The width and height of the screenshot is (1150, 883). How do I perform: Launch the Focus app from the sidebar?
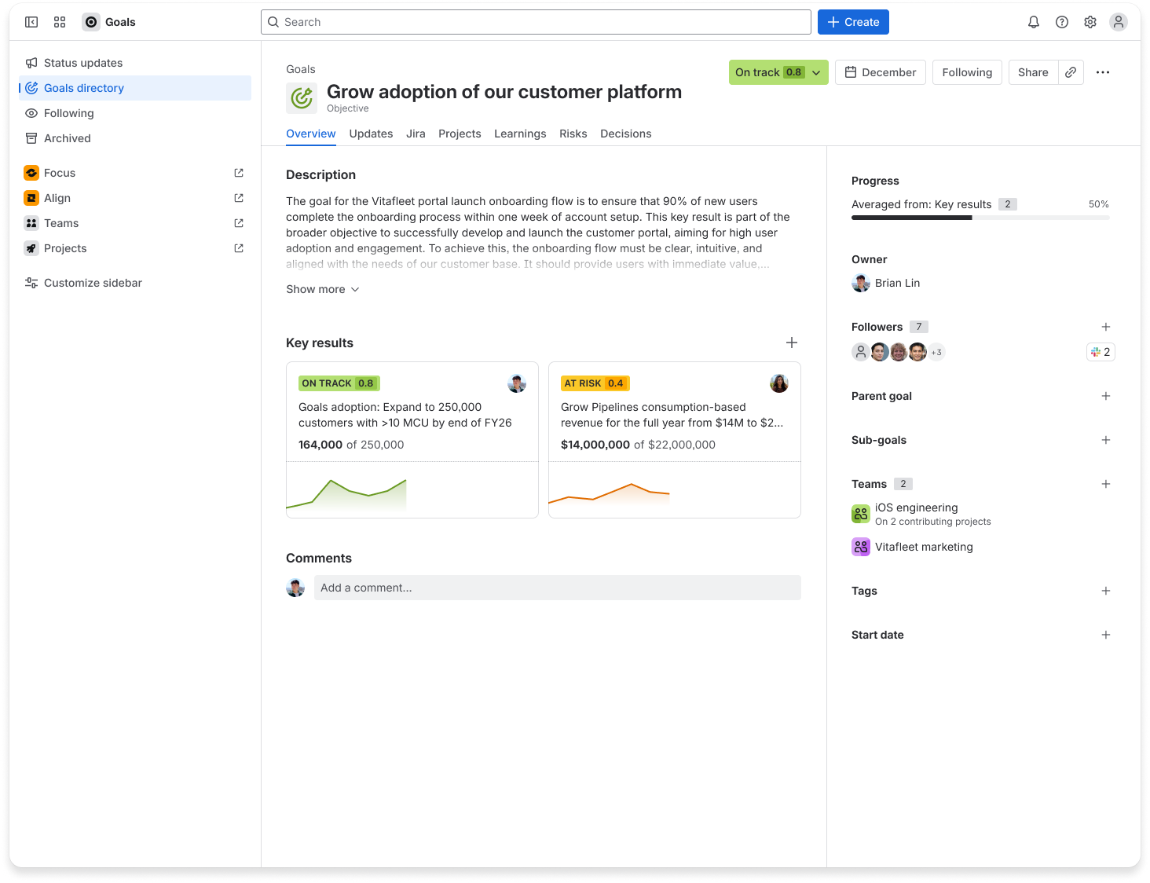tap(60, 173)
